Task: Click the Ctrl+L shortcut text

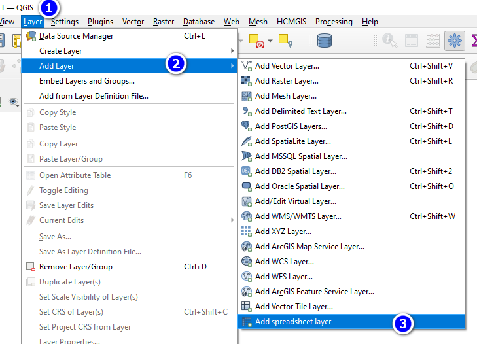Action: click(195, 36)
